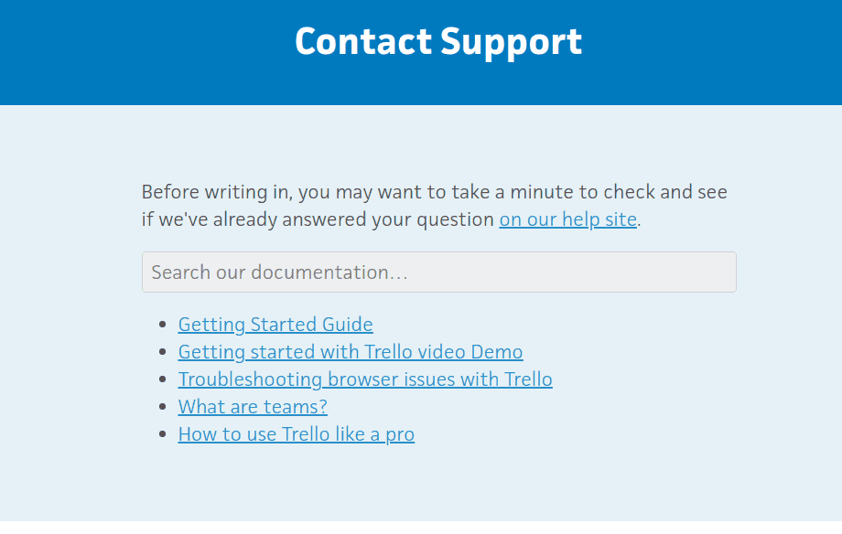Open Getting started with Trello video Demo
The height and width of the screenshot is (534, 842).
coord(351,351)
